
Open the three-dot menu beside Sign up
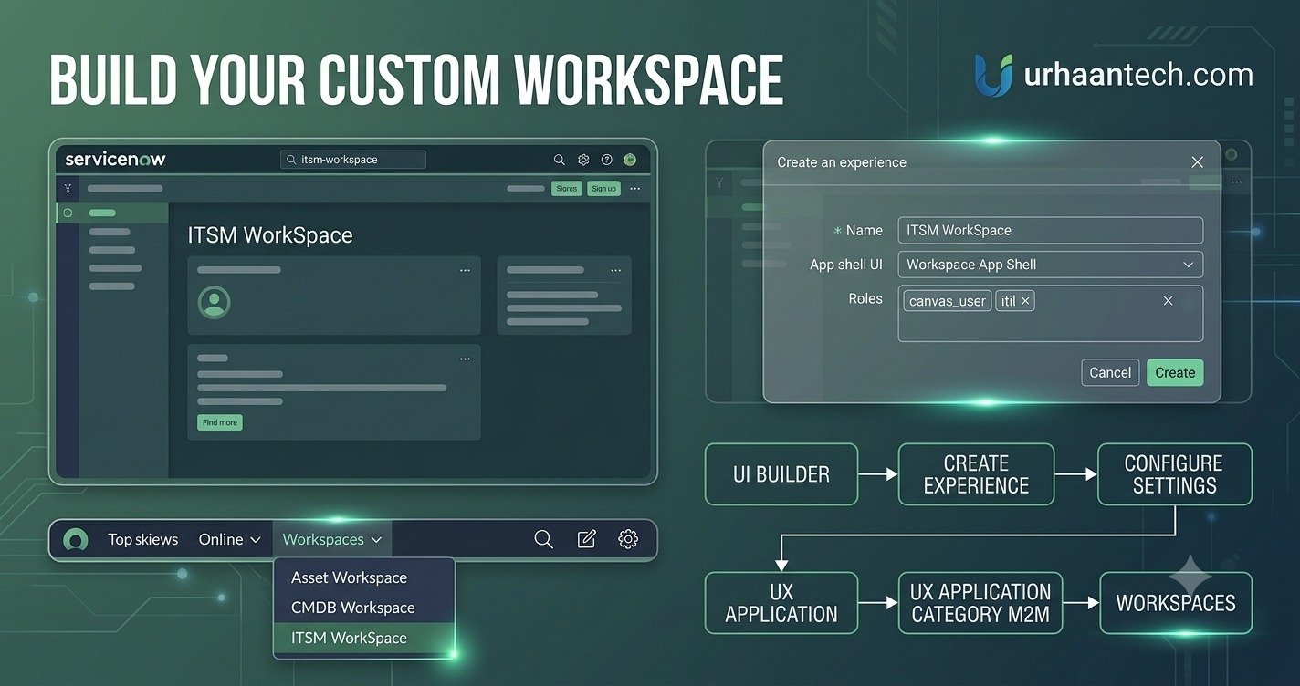click(x=635, y=188)
